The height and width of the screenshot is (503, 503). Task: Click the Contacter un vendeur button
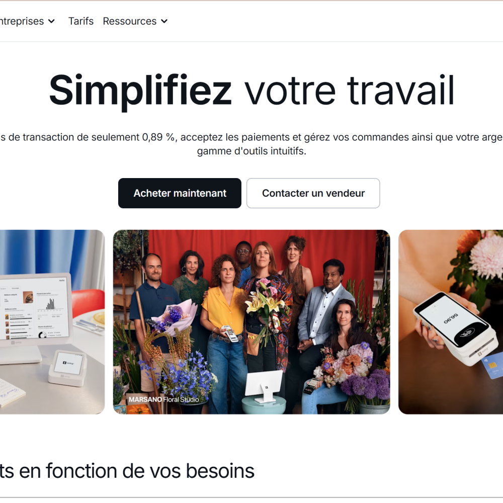pos(313,193)
